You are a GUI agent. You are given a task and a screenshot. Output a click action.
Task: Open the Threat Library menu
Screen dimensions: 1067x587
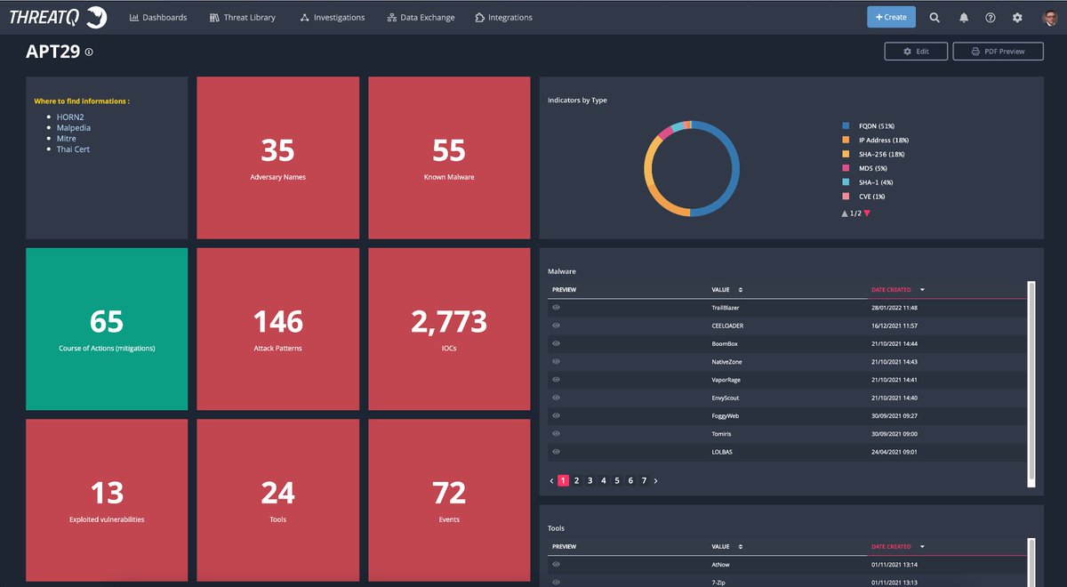[x=243, y=17]
